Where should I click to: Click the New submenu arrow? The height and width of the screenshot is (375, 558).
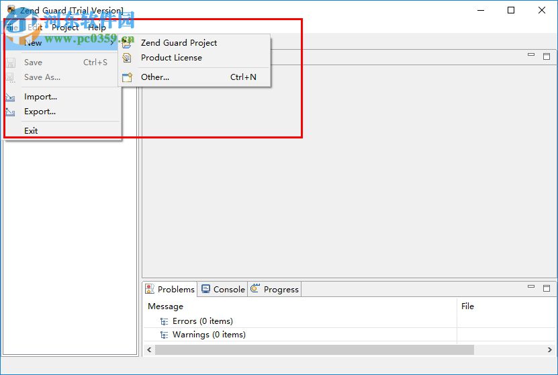(111, 43)
